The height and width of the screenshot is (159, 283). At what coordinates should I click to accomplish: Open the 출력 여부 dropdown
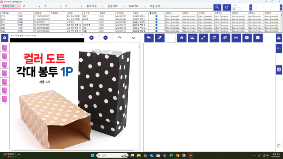click(95, 6)
